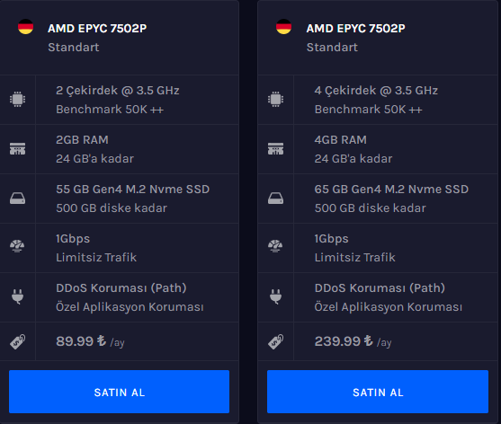Click the 239.99 ₺ /ay price text
This screenshot has height=424, width=501.
point(353,341)
